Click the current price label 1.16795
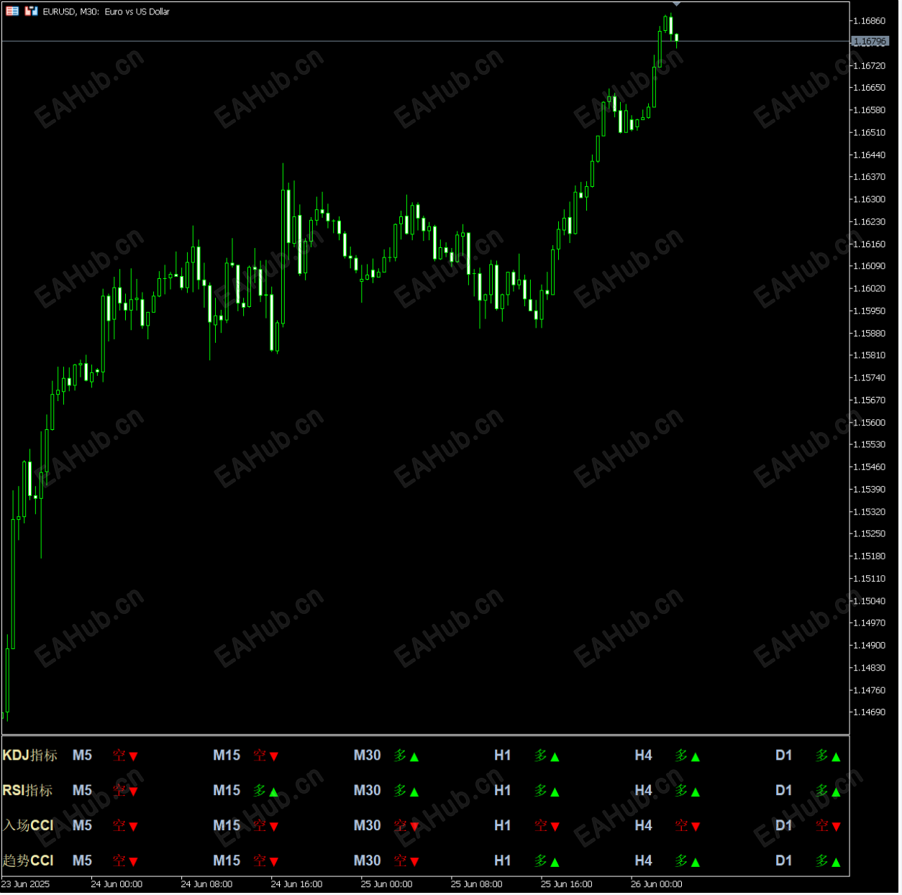Image resolution: width=902 pixels, height=895 pixels. (870, 42)
